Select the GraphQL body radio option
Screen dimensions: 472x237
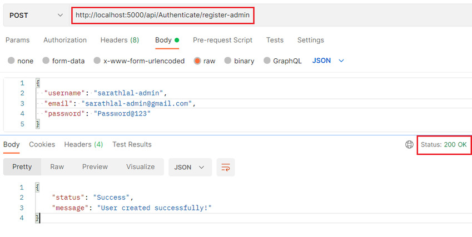click(x=267, y=61)
